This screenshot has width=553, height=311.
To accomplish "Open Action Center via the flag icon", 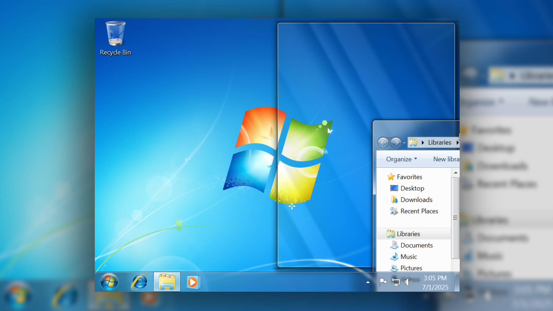I will (382, 282).
